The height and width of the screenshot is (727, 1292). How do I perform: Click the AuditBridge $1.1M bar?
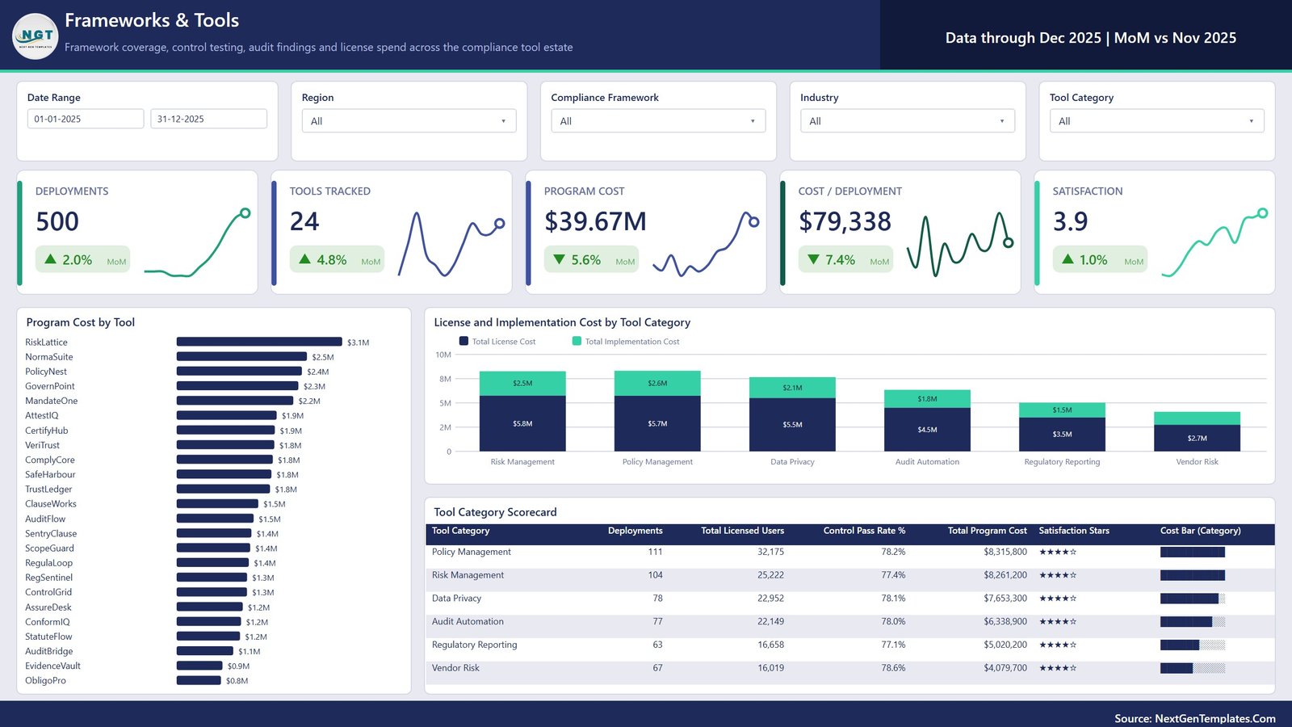pos(205,651)
